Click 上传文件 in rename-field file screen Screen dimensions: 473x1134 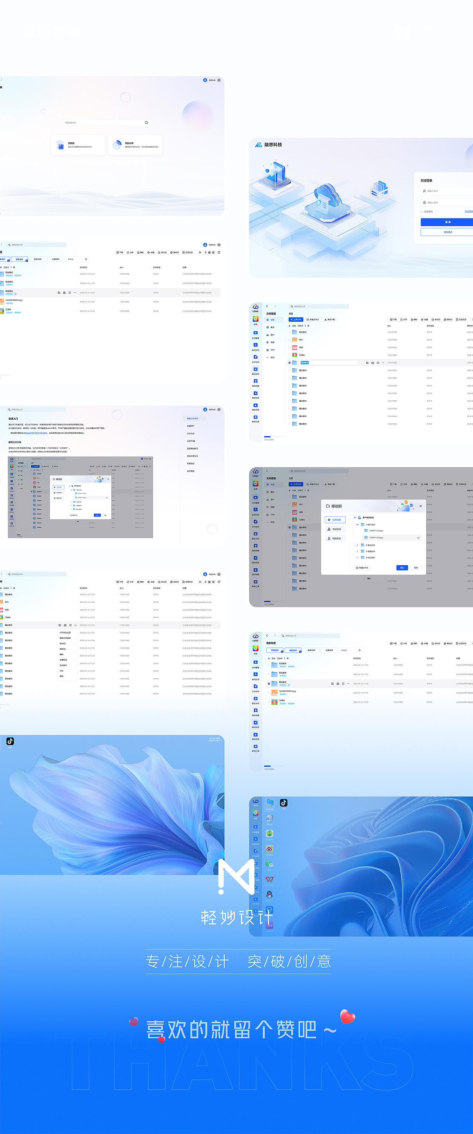296,319
